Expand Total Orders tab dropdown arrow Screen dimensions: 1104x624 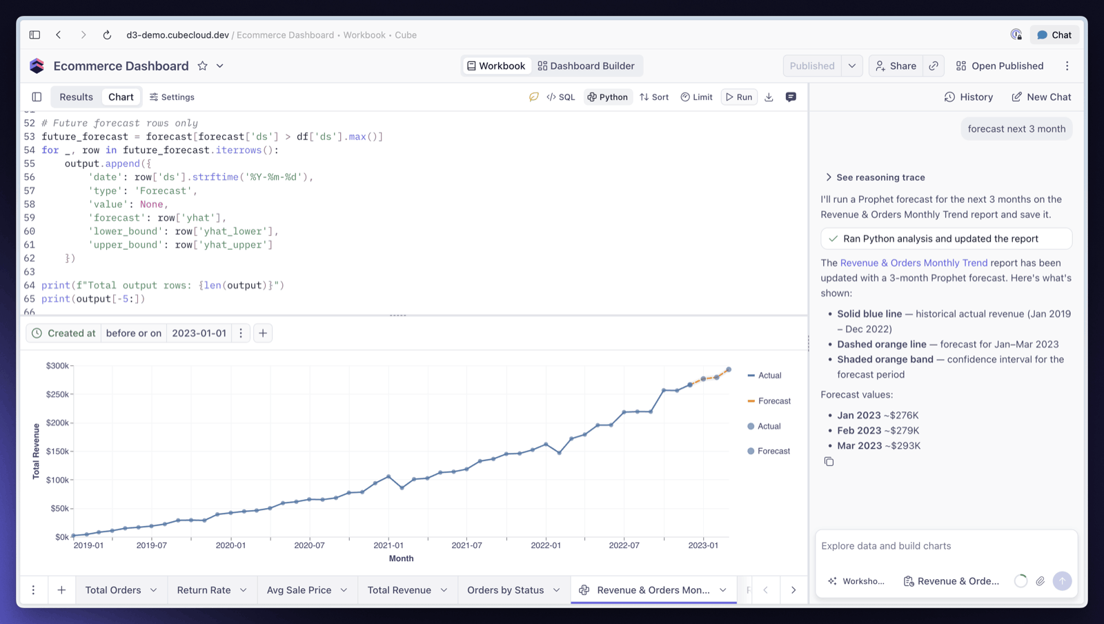tap(153, 590)
